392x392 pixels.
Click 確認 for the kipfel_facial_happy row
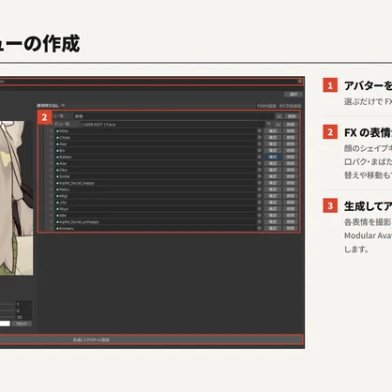(273, 183)
